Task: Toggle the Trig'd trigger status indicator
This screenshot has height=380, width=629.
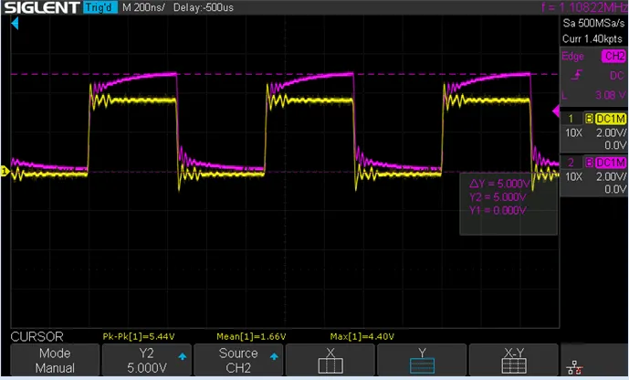Action: tap(100, 9)
